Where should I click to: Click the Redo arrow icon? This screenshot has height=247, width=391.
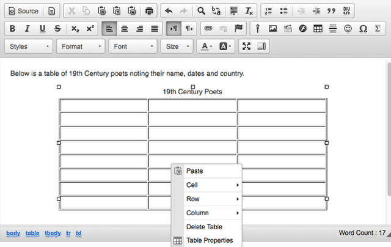(x=183, y=11)
